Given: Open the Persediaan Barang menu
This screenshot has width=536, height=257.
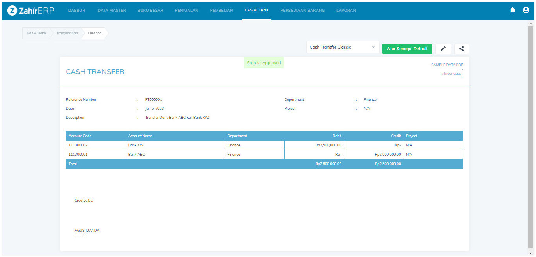Looking at the screenshot, I should tap(302, 11).
